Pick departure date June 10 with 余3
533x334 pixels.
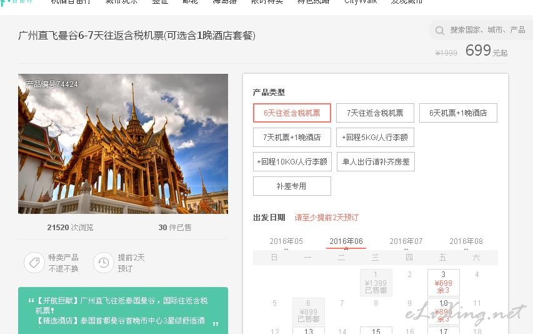pos(443,311)
